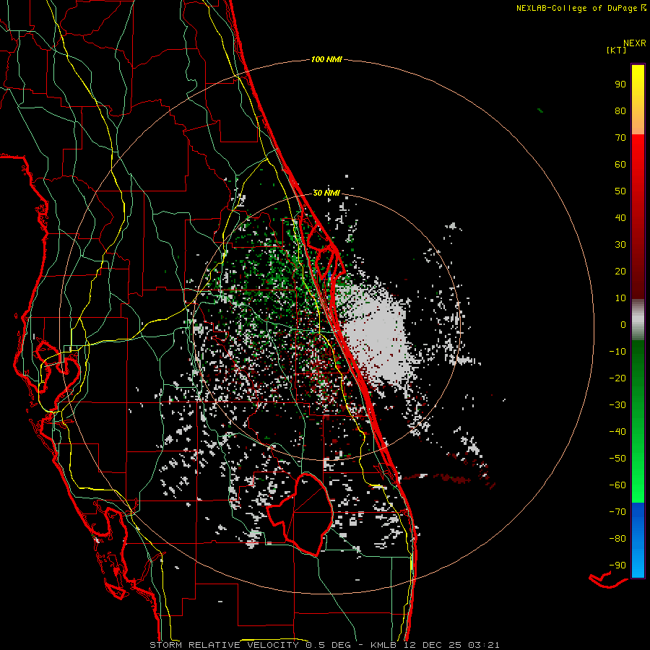650x650 pixels.
Task: Click the NEXR label above the scale
Action: [x=635, y=43]
